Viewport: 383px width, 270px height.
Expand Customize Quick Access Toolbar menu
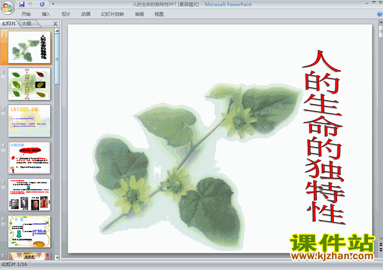[53, 4]
